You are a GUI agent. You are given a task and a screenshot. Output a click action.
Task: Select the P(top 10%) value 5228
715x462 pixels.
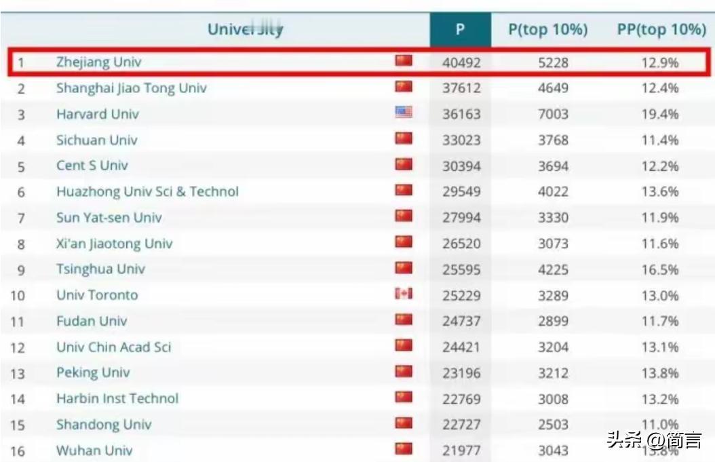[x=553, y=62]
